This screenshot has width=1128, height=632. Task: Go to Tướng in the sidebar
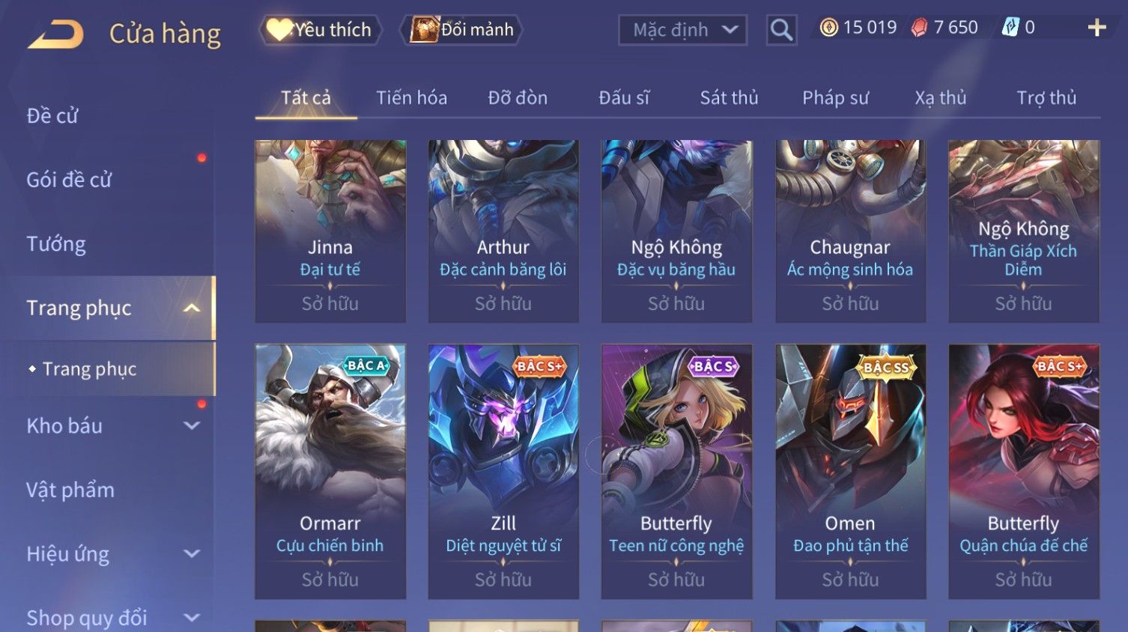tap(56, 244)
